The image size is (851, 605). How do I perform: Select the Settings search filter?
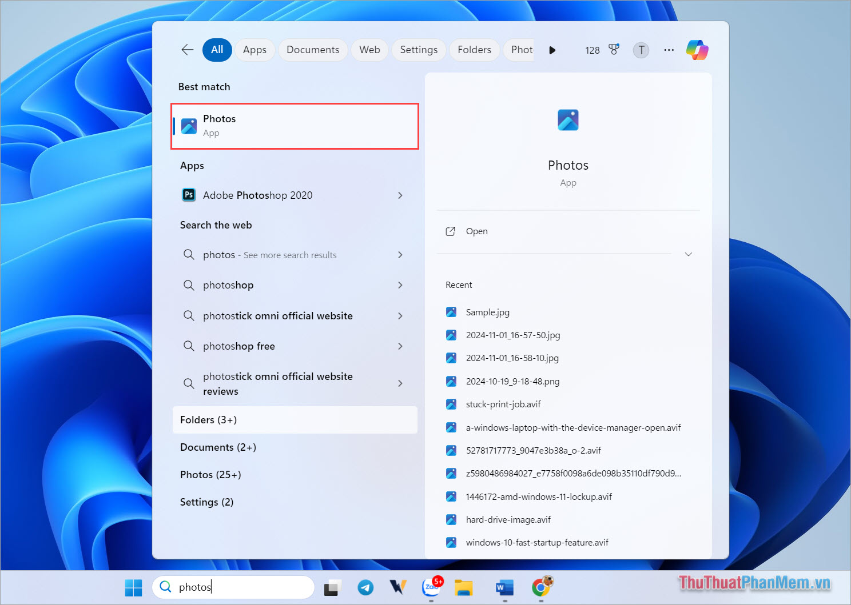[419, 50]
